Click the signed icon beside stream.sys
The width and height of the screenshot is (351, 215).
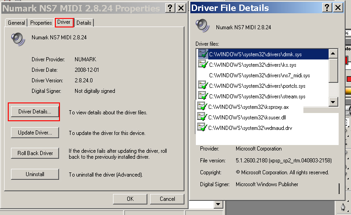tap(203, 96)
